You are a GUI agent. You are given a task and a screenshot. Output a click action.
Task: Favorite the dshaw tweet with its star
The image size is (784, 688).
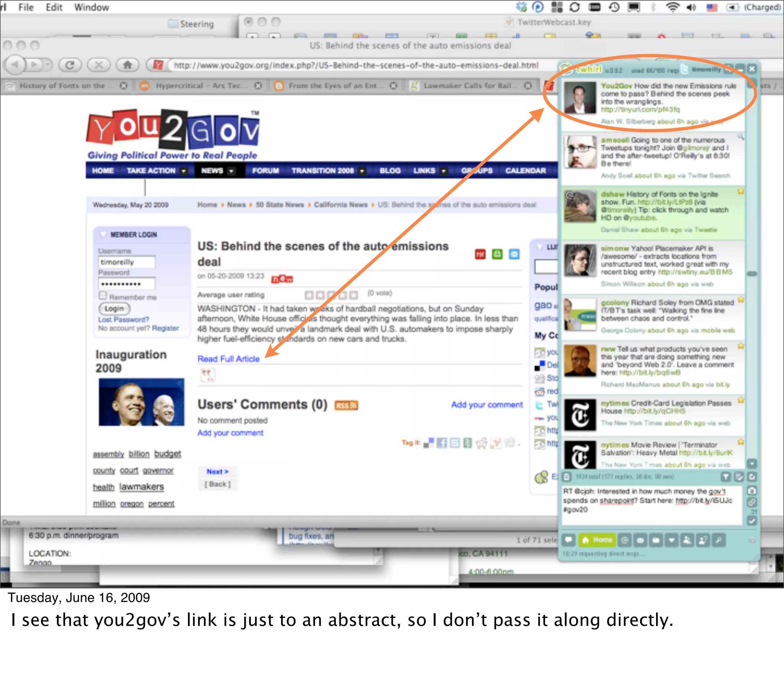tap(741, 191)
